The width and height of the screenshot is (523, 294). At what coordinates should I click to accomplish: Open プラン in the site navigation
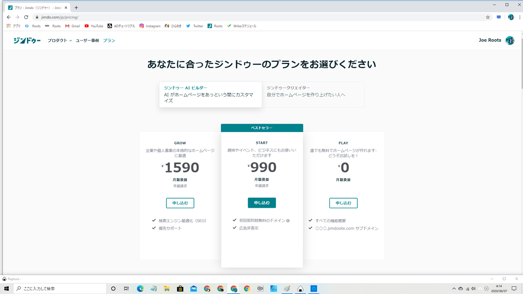coord(109,41)
